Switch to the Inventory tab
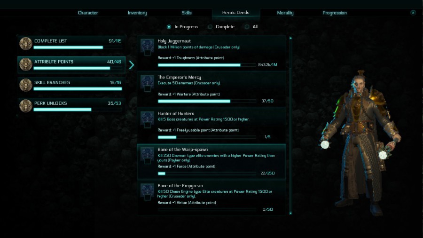 137,13
